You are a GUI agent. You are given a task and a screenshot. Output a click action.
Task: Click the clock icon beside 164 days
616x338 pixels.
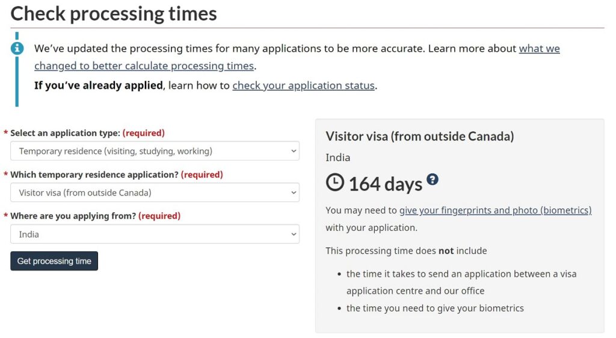click(335, 182)
